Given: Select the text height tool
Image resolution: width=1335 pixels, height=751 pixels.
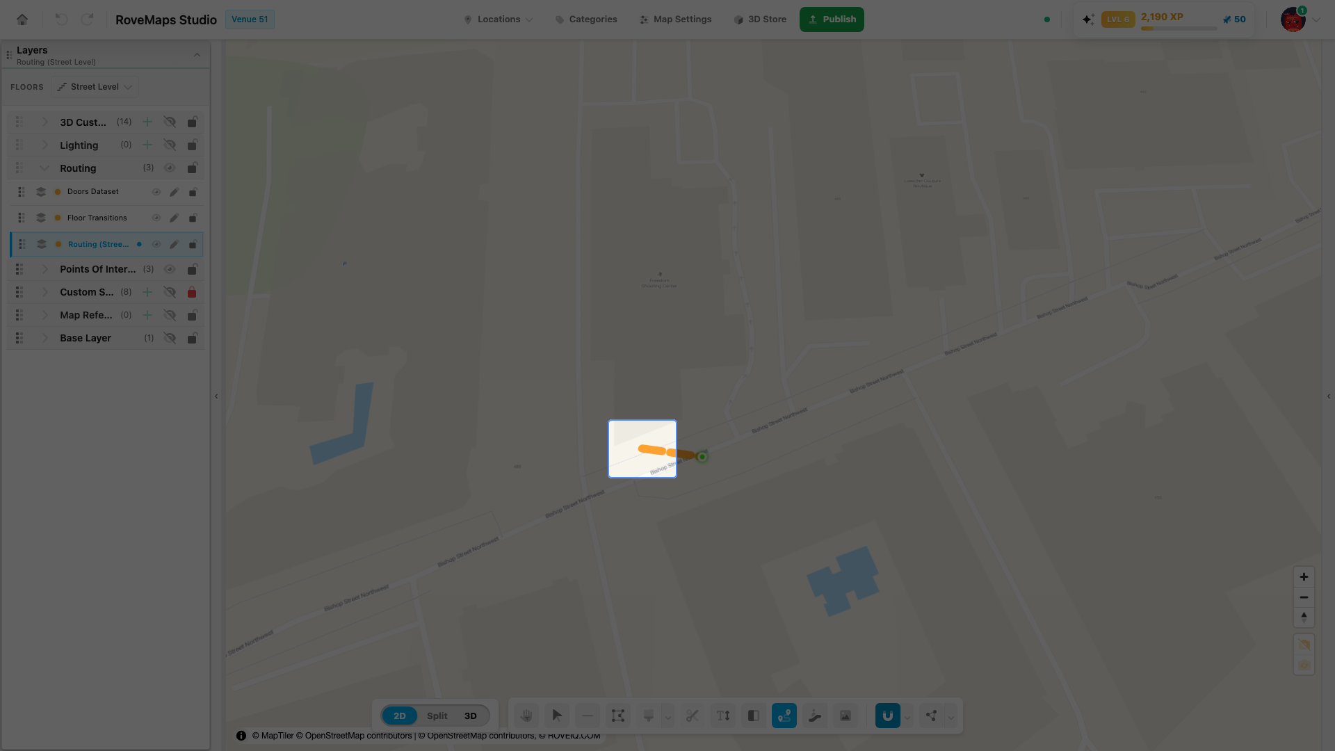Looking at the screenshot, I should coord(723,716).
